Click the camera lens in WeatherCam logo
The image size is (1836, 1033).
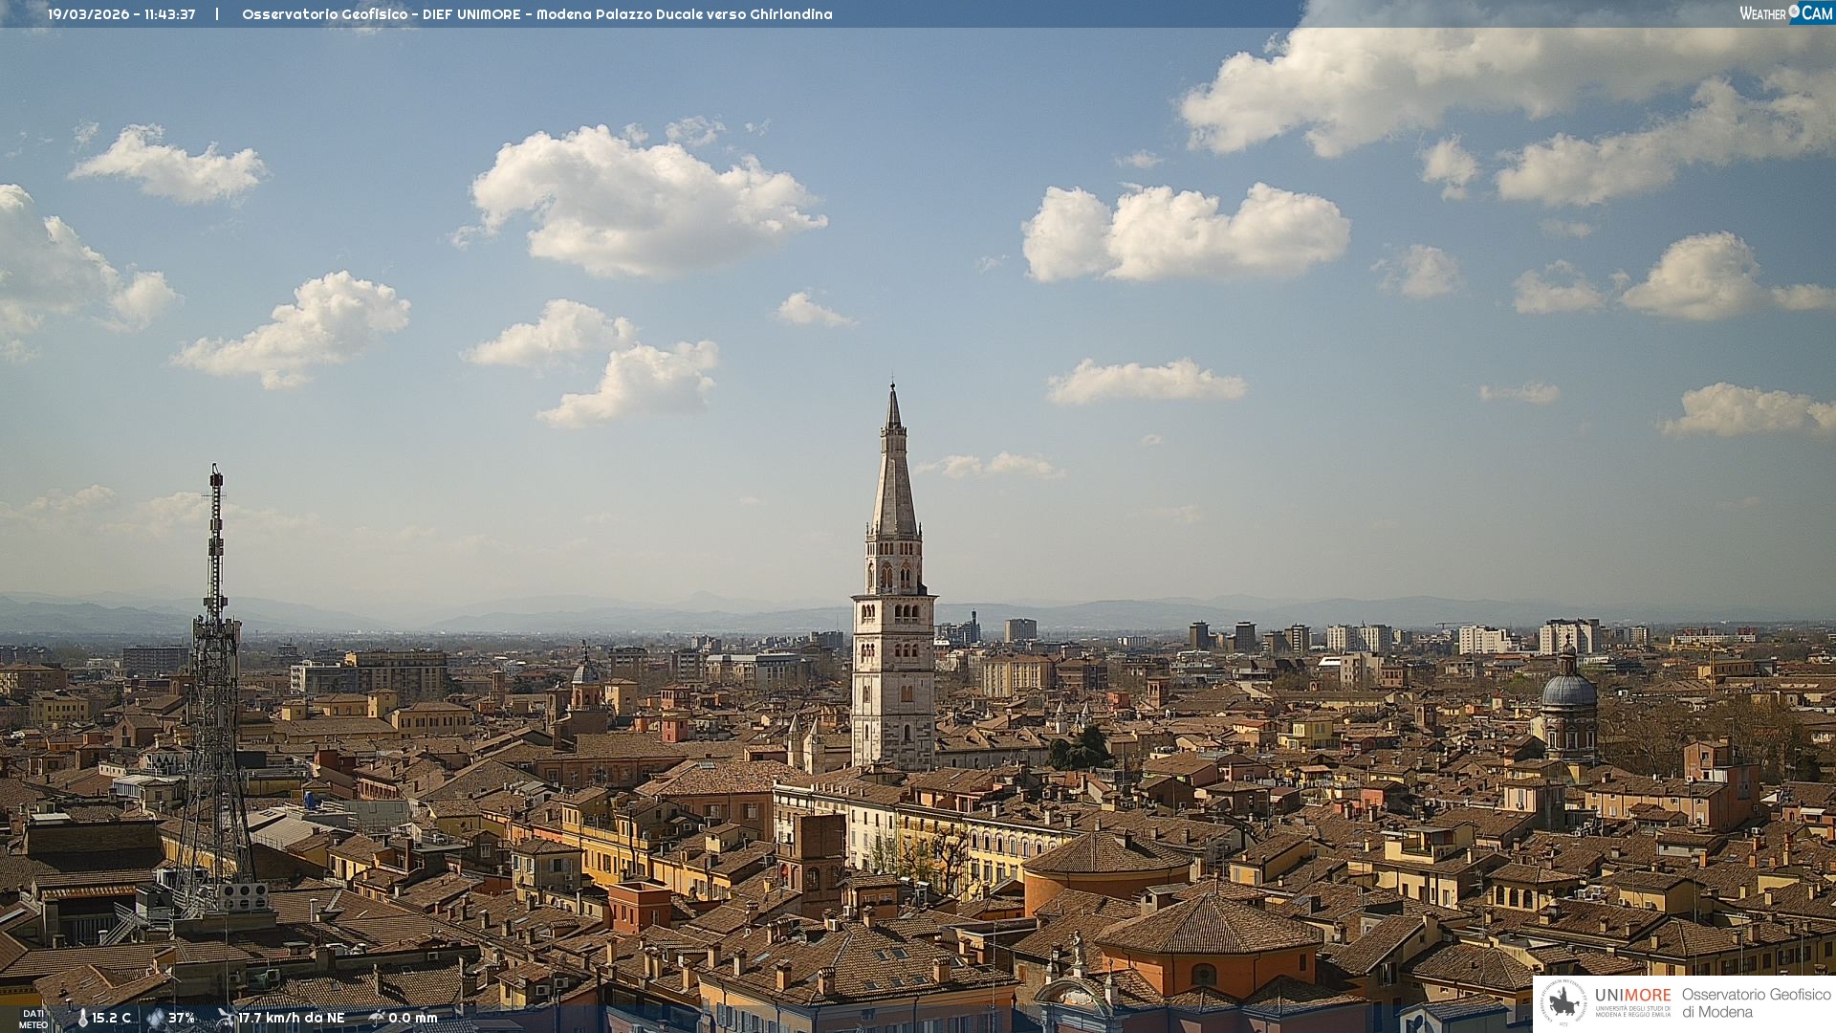point(1794,11)
